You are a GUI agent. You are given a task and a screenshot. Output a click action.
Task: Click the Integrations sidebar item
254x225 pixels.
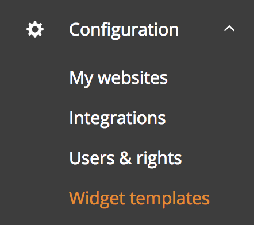[x=117, y=118]
